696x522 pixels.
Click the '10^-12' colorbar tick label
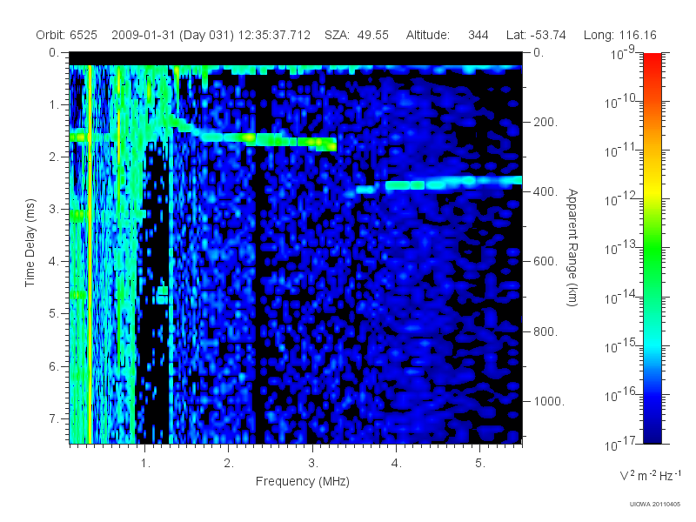pos(621,199)
